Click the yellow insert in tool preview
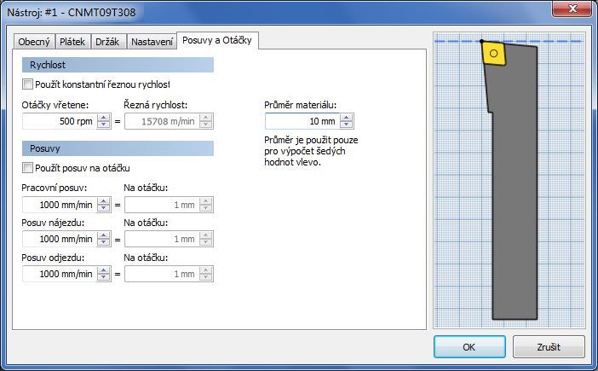The image size is (598, 371). pos(494,54)
